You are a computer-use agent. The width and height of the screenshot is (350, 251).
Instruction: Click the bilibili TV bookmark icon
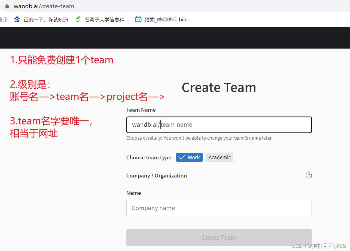click(x=138, y=19)
